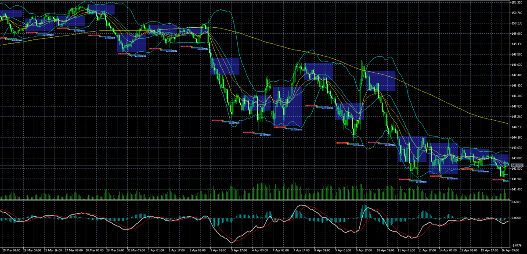This screenshot has width=527, height=254.
Task: Click the 143.630 price level label
Action: pos(517,148)
